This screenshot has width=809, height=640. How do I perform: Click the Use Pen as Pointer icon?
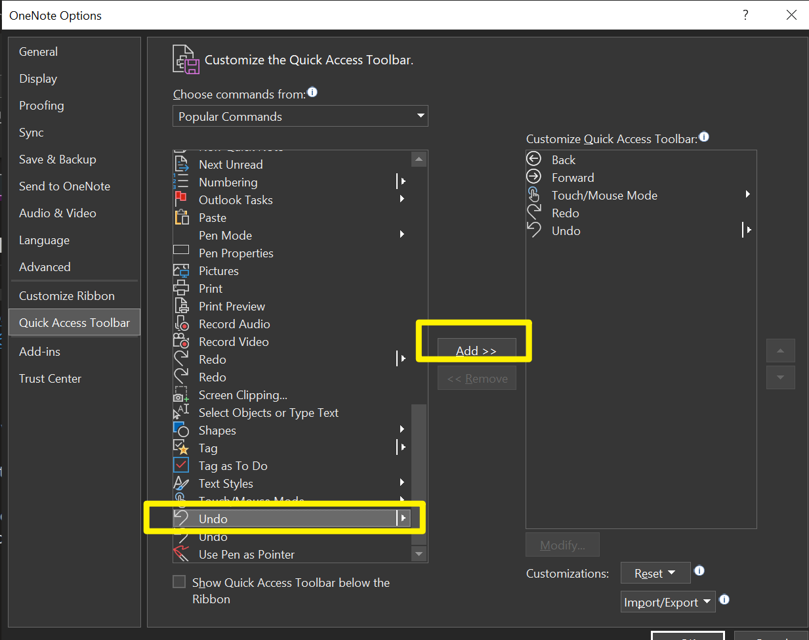point(181,554)
